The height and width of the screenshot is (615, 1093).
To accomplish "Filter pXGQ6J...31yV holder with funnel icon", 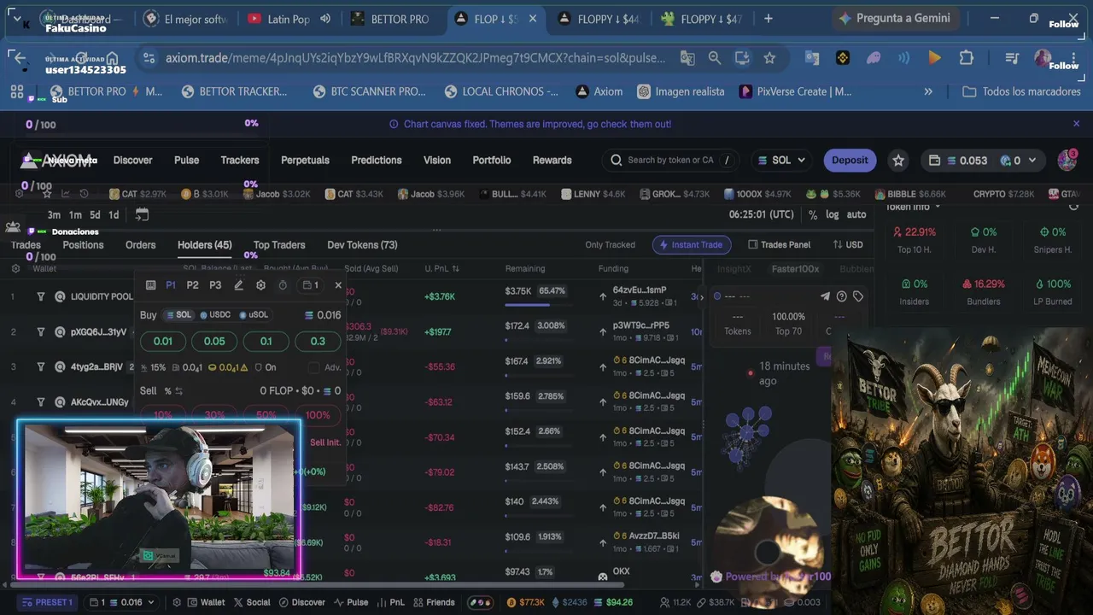I will tap(40, 331).
